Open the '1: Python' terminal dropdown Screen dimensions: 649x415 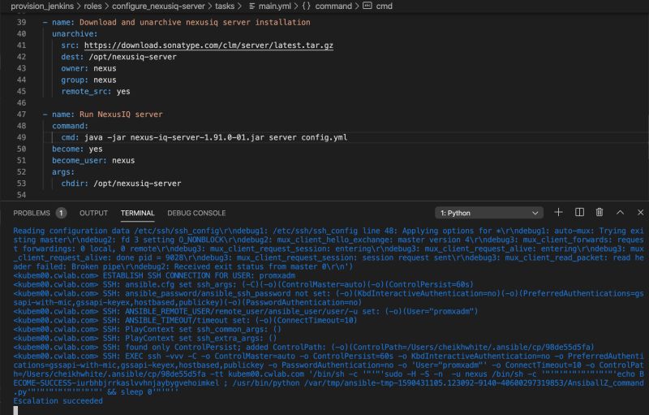[489, 213]
